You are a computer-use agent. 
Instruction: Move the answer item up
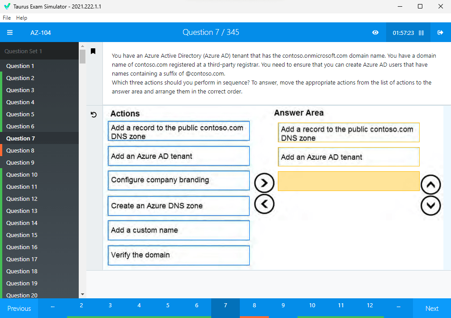[x=430, y=185]
